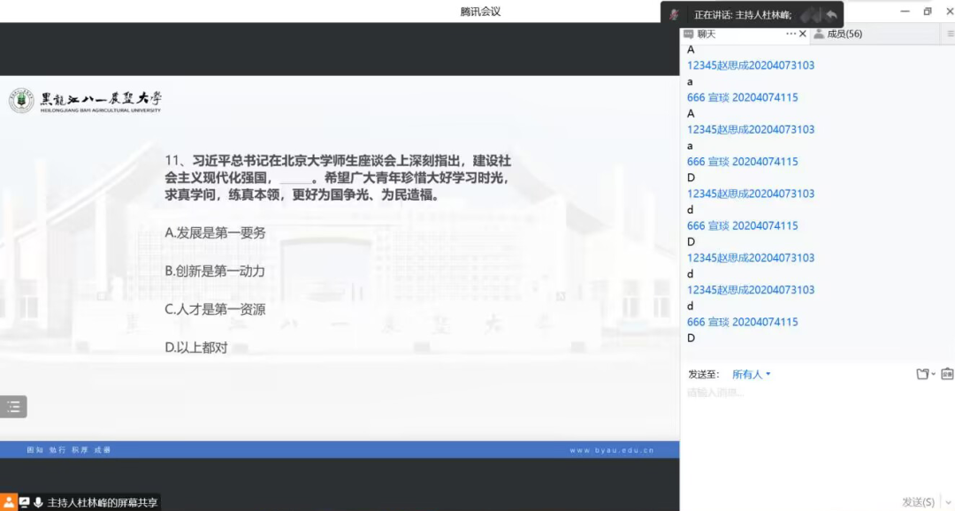The width and height of the screenshot is (955, 511).
Task: Click the chat bubble icon on 聊天 tab
Action: click(x=690, y=34)
